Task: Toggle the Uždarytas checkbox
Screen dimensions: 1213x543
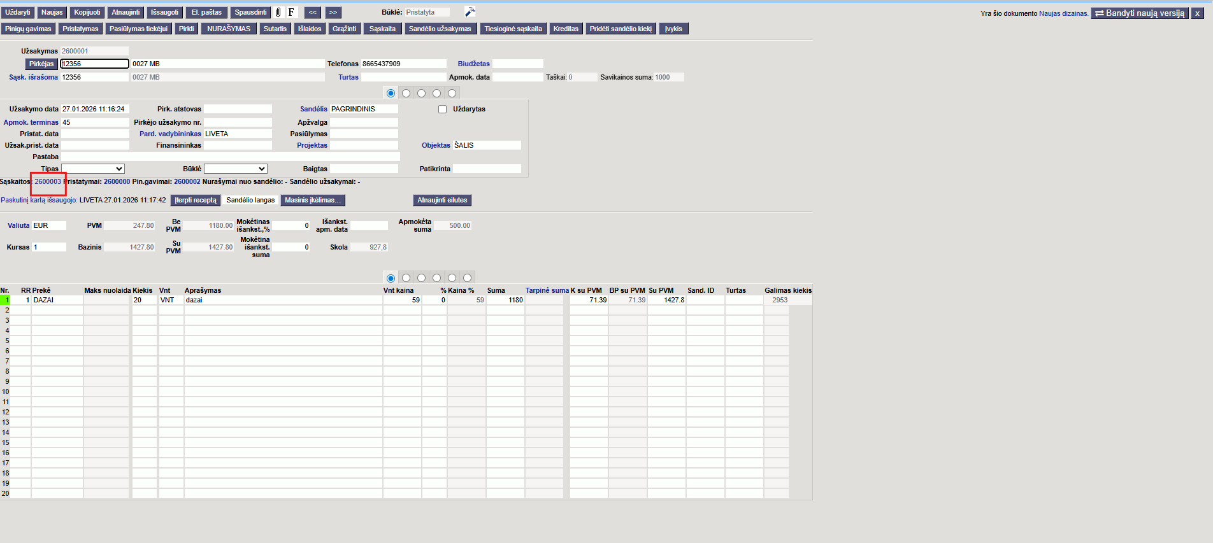Action: [x=442, y=109]
